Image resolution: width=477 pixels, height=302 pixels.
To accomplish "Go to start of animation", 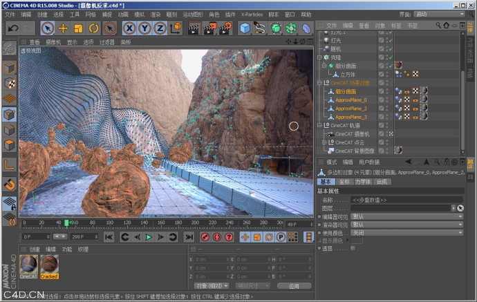I will pyautogui.click(x=109, y=237).
